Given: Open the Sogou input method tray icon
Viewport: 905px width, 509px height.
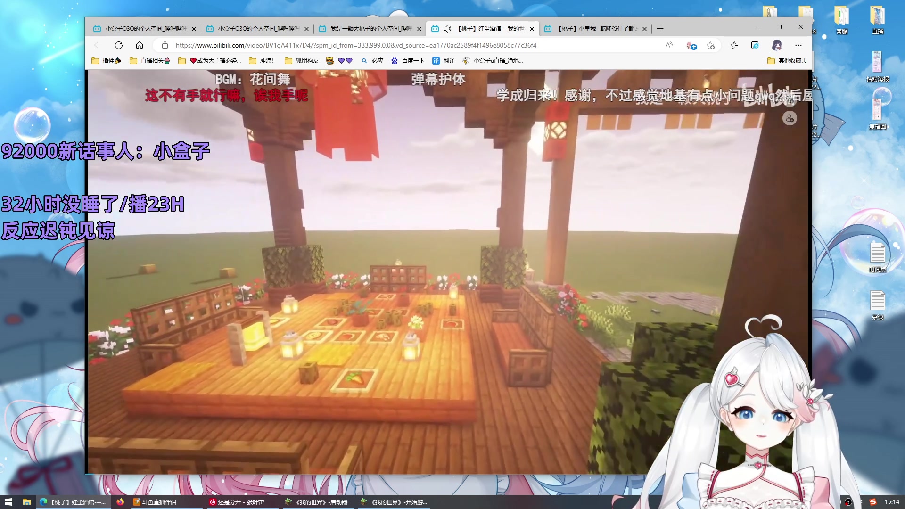Looking at the screenshot, I should click(x=873, y=502).
